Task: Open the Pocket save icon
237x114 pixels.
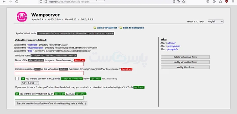Action: coord(208,2)
